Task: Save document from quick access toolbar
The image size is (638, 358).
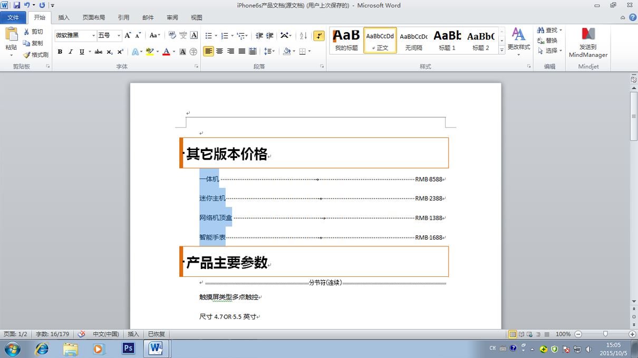Action: [x=17, y=5]
